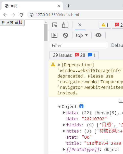
Task: Show more DevTools tabs
Action: 80,25
